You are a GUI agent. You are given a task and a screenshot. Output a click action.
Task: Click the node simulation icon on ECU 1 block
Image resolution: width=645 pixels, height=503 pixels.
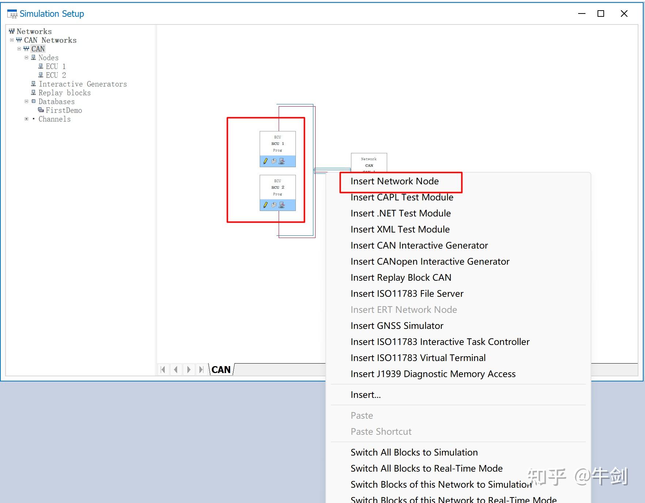pos(282,161)
